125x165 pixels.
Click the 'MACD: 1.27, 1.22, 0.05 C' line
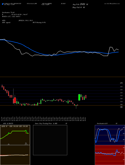[x=11, y=16]
